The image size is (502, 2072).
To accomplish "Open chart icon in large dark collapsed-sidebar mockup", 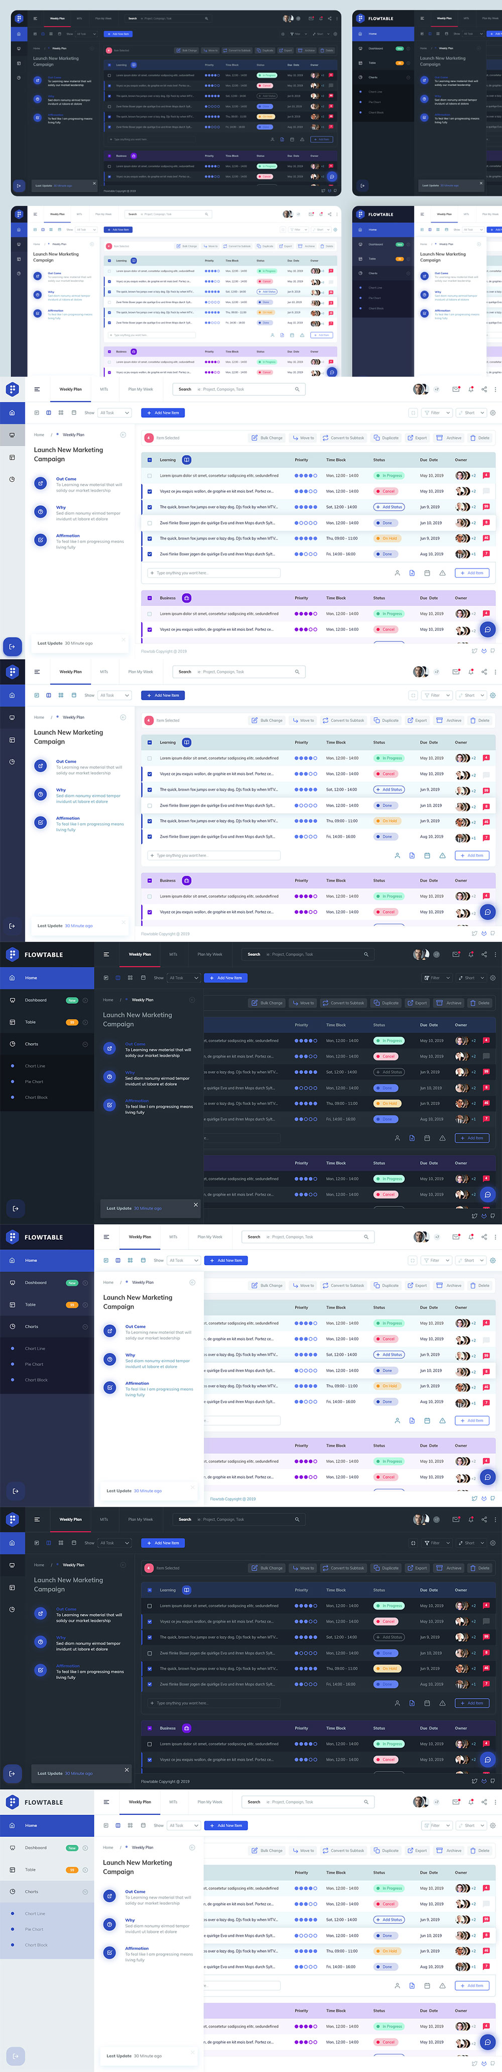I will pyautogui.click(x=11, y=1609).
